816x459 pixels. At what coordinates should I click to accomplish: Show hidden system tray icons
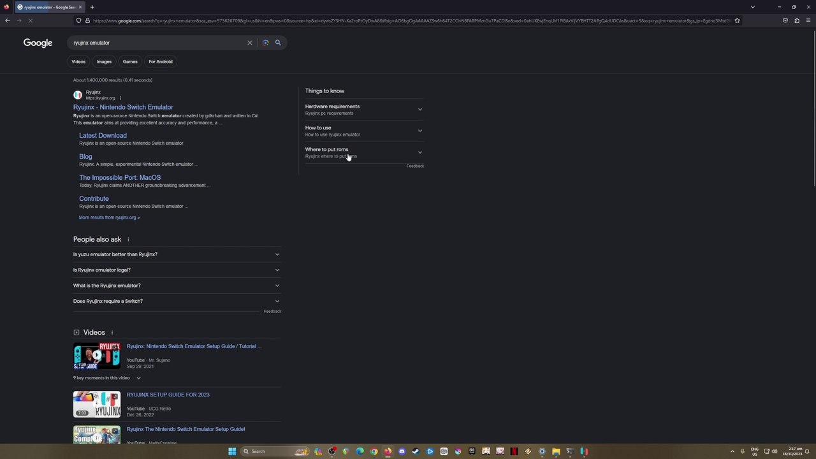(732, 451)
